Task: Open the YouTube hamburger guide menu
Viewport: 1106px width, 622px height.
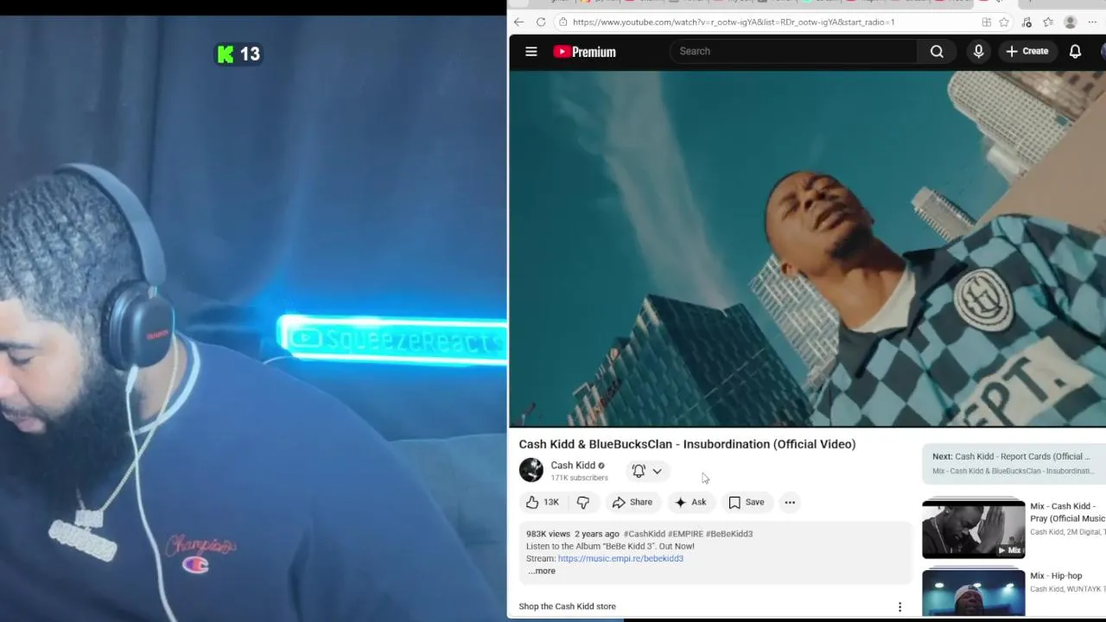Action: [531, 52]
